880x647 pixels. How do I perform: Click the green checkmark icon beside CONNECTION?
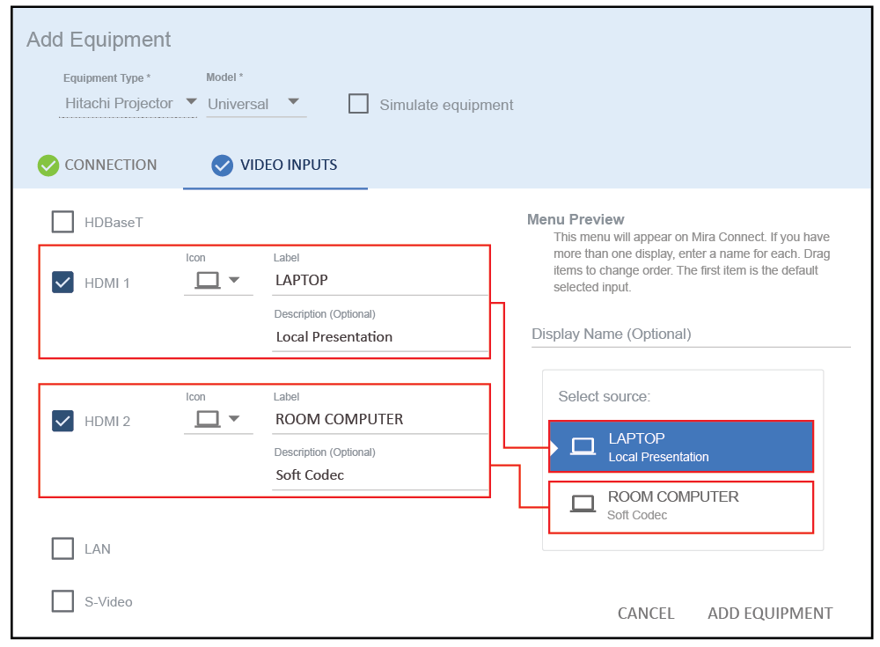[x=48, y=165]
